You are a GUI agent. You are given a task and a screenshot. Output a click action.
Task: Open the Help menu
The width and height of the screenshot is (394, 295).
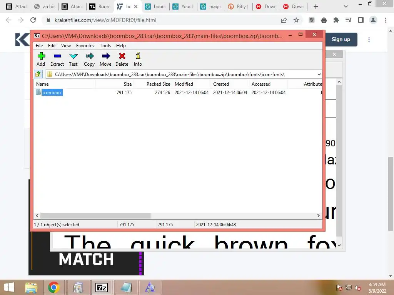[121, 46]
